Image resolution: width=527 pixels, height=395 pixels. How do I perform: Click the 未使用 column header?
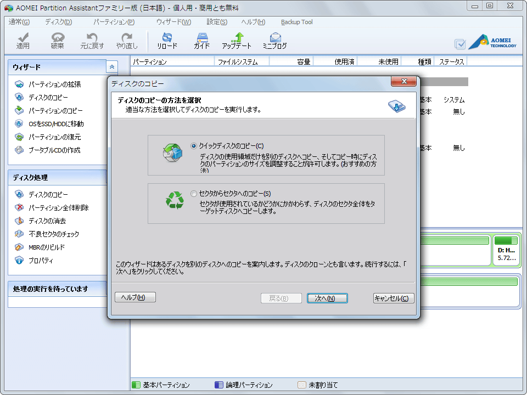379,62
